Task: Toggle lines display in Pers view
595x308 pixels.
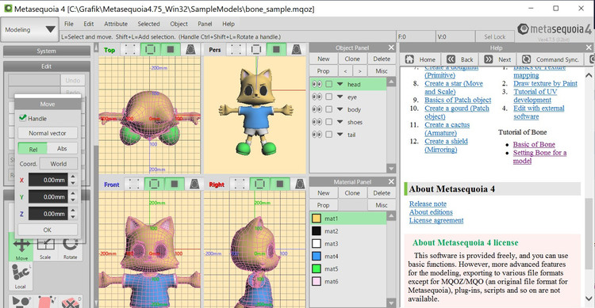Action: (x=256, y=50)
